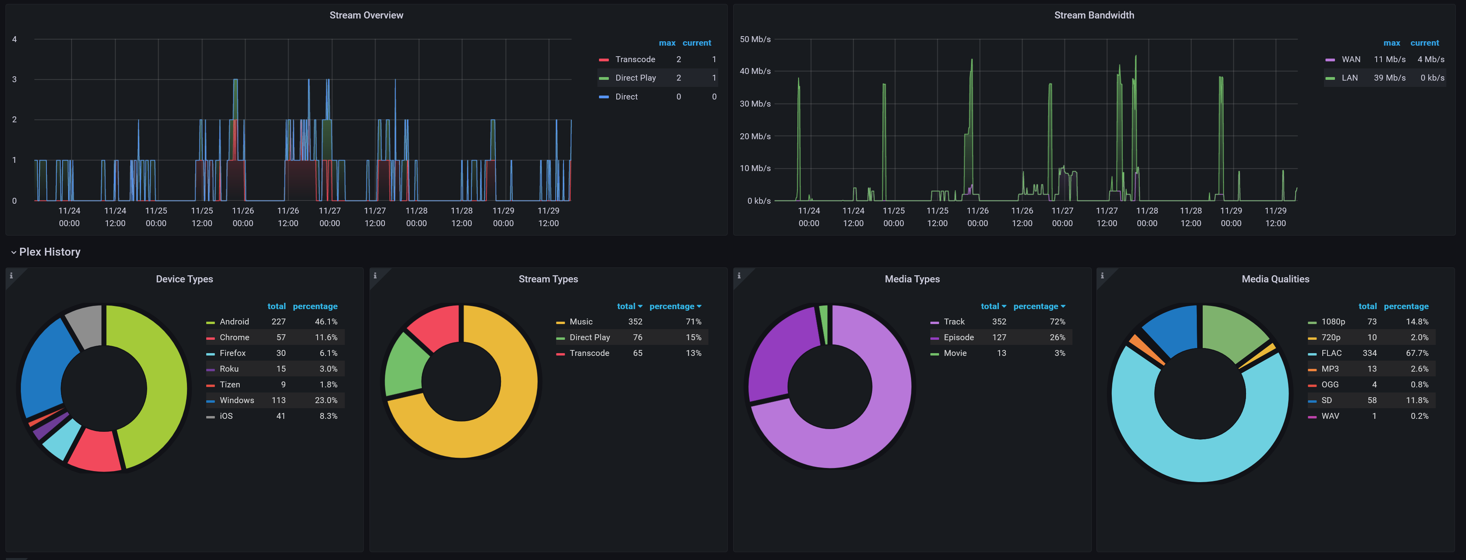Sort Media Qualities legend by total
1466x560 pixels.
point(1368,306)
